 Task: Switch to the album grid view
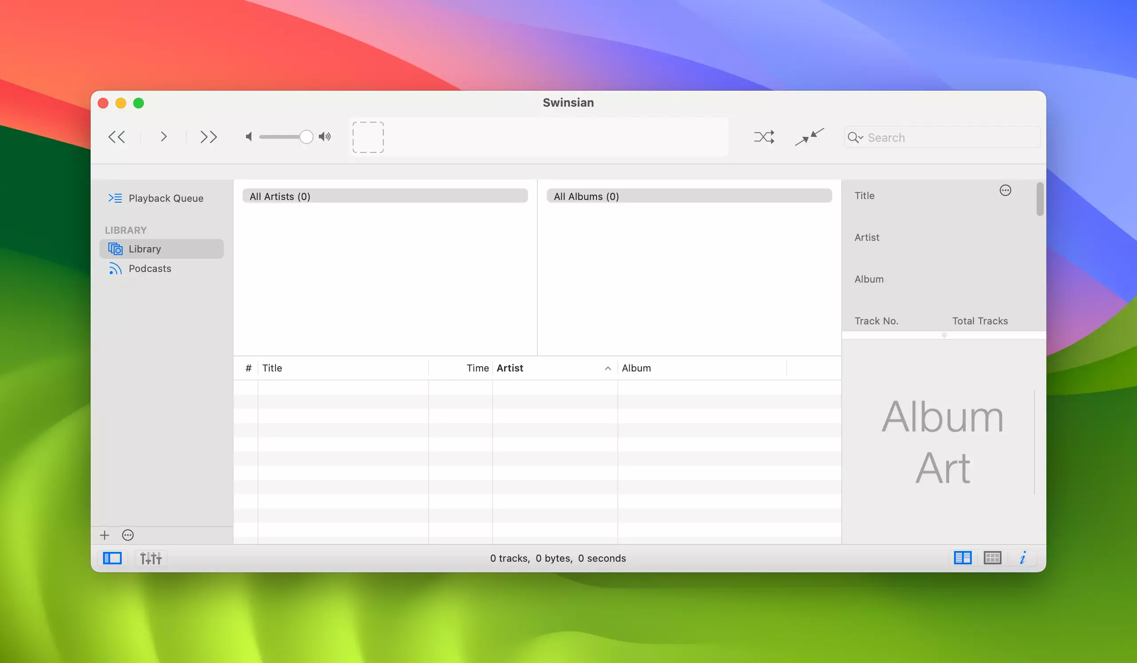992,558
